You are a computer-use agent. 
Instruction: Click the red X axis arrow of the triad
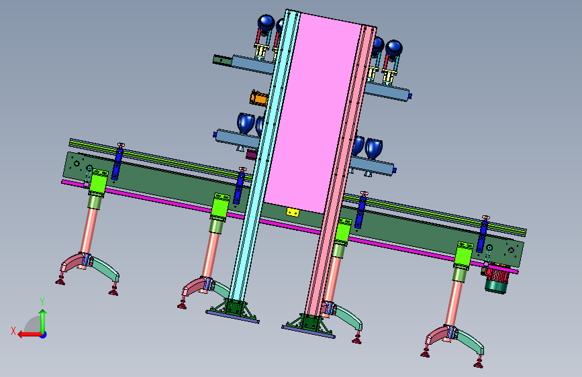pyautogui.click(x=30, y=335)
